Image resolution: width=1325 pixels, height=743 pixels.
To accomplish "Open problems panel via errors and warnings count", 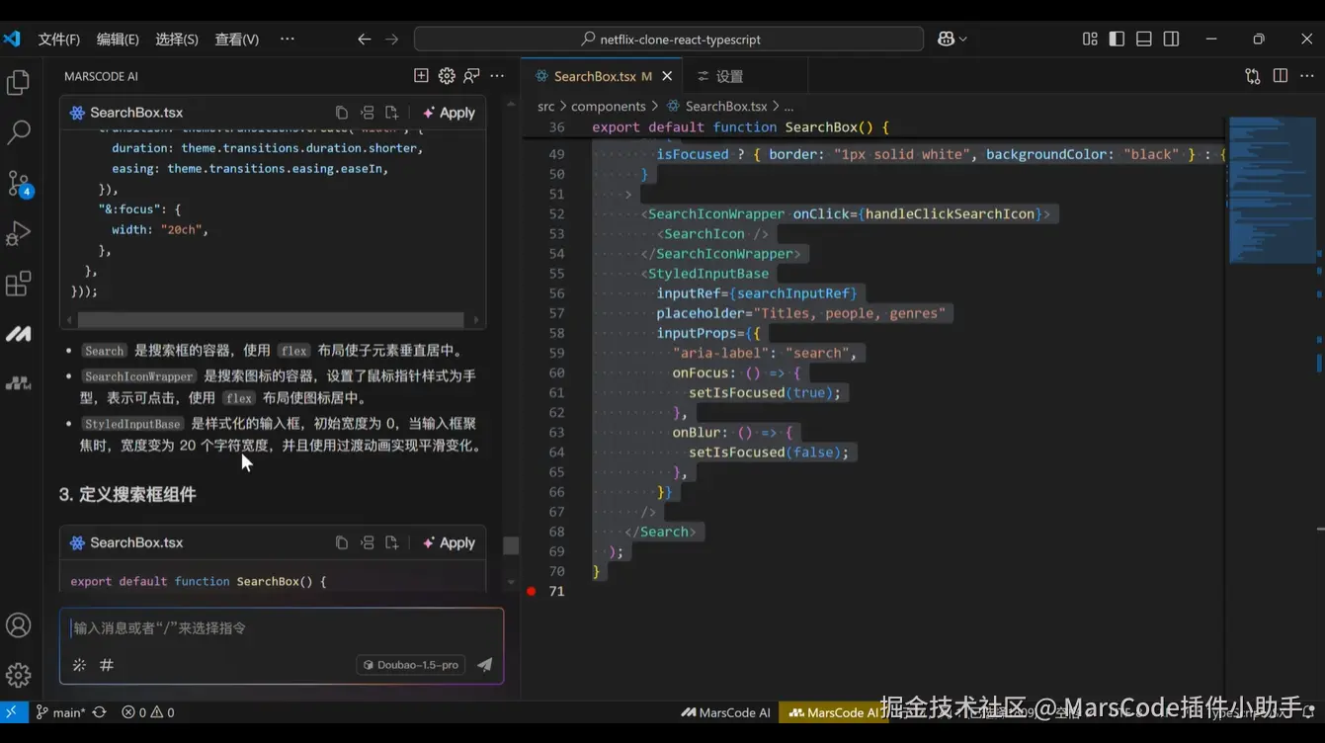I will [x=148, y=712].
